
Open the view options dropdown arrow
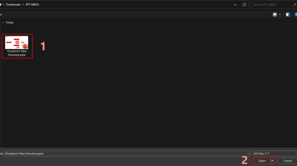pyautogui.click(x=280, y=14)
